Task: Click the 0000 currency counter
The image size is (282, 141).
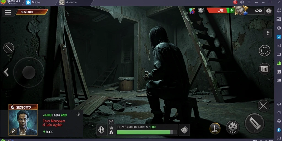Action: tap(258, 11)
